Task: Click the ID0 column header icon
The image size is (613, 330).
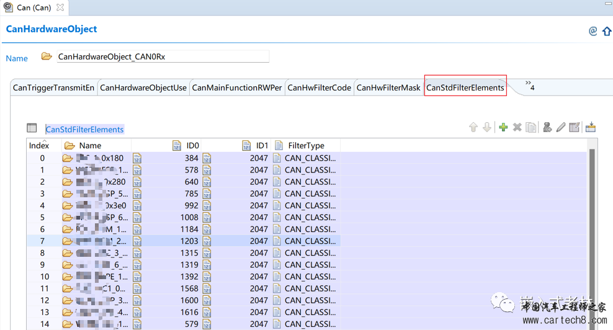Action: (177, 145)
